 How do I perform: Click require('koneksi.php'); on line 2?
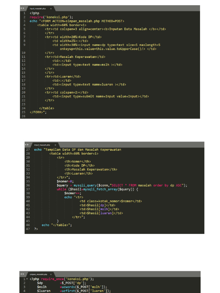(52, 17)
